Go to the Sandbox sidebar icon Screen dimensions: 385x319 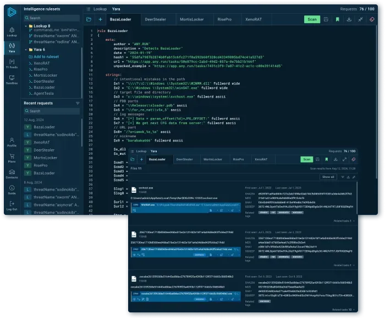(x=12, y=79)
